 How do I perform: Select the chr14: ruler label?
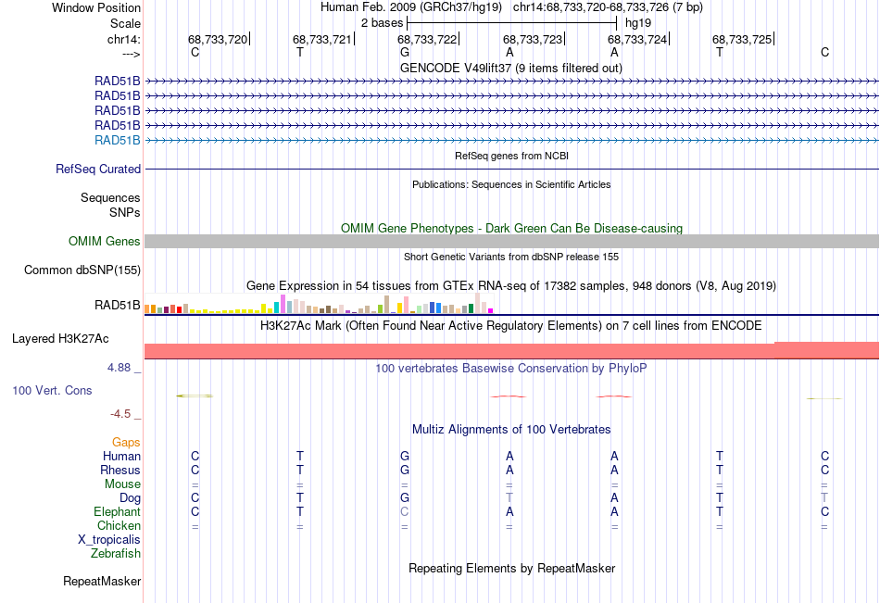pos(123,39)
